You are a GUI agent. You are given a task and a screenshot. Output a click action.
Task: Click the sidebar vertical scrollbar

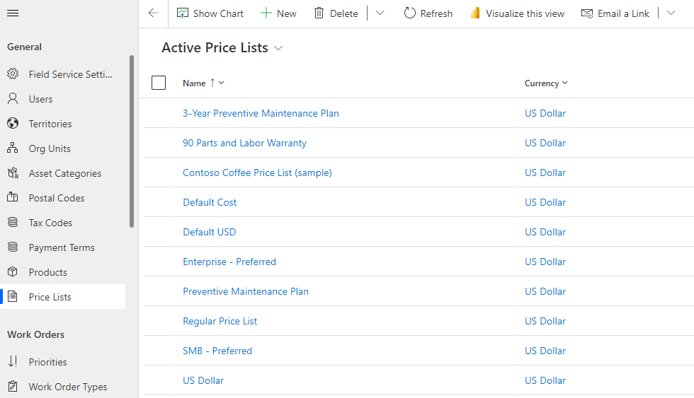(x=132, y=141)
